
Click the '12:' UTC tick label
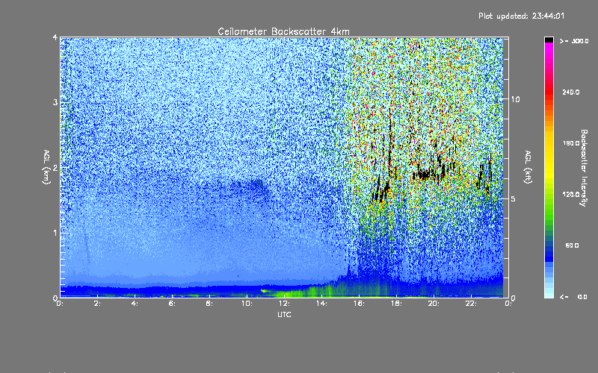click(284, 304)
